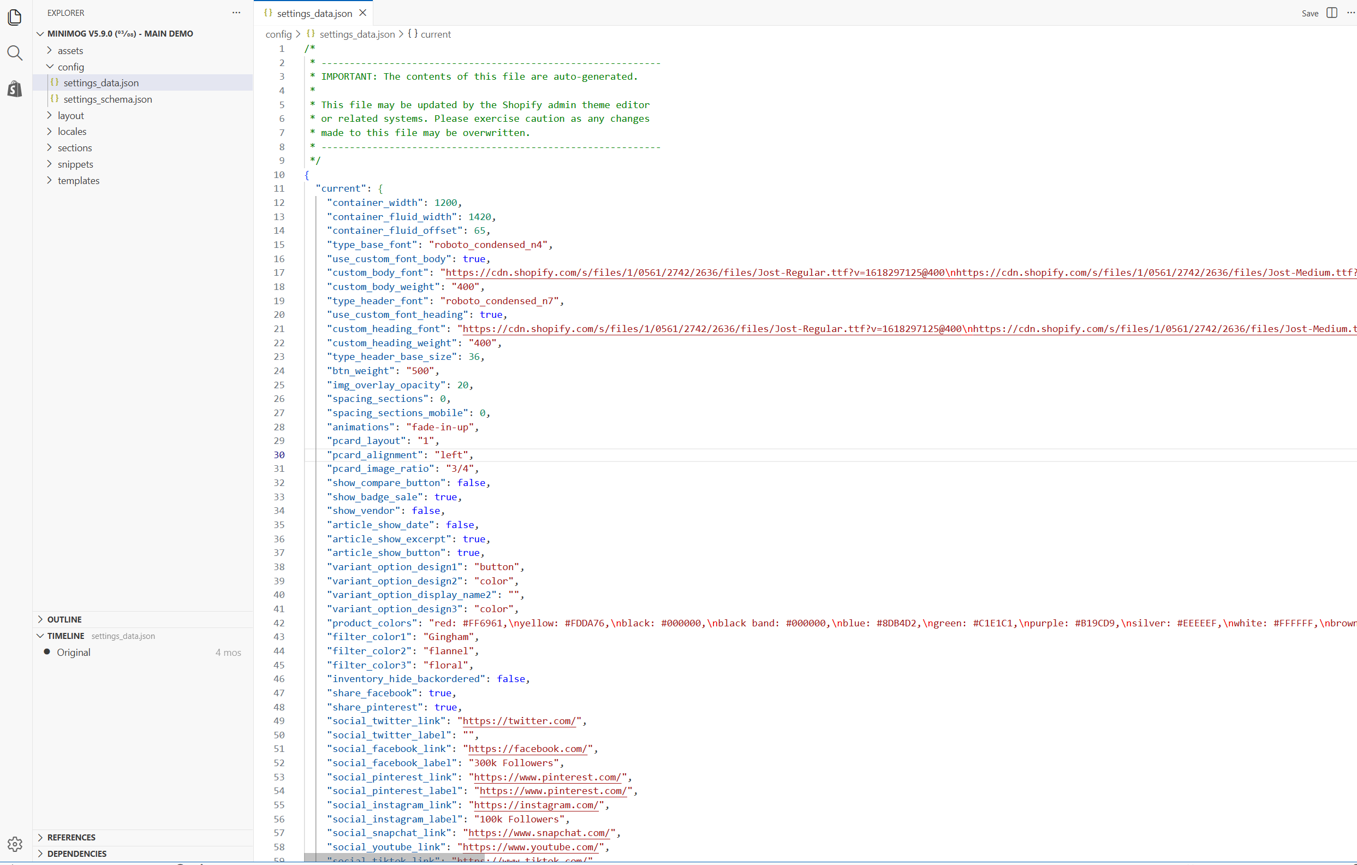
Task: Click line number 30 in the gutter
Action: [279, 455]
